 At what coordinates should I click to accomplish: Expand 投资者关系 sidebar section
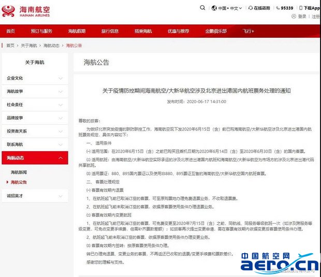[35, 131]
